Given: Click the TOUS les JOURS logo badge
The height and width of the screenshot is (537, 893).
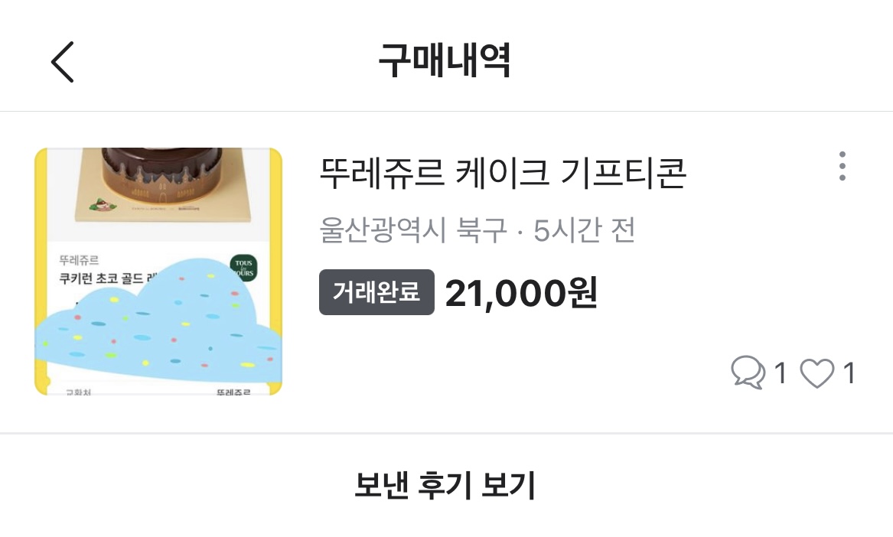Looking at the screenshot, I should point(245,267).
